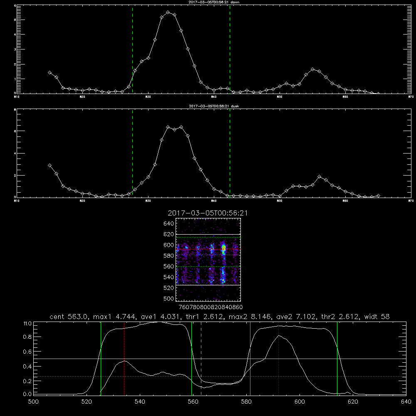This screenshot has width=416, height=416.
Task: Click the bottom plot y-axis label '0.8'
Action: [x=27, y=337]
